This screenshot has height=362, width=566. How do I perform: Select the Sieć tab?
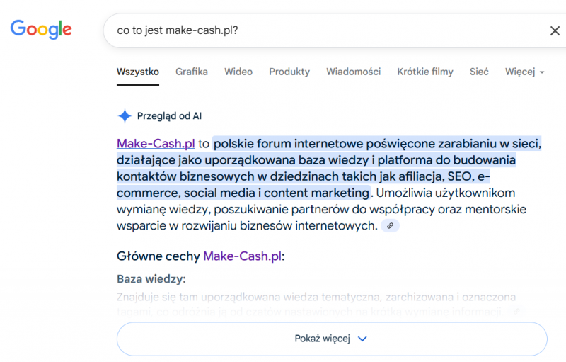(x=479, y=72)
